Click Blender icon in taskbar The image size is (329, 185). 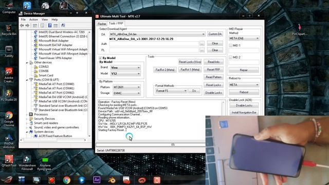coord(112,180)
